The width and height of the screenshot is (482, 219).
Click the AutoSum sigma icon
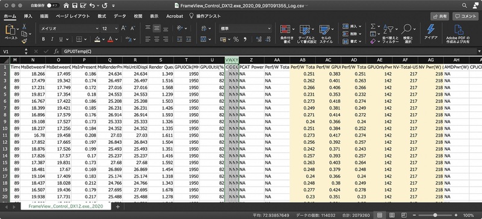(x=373, y=26)
